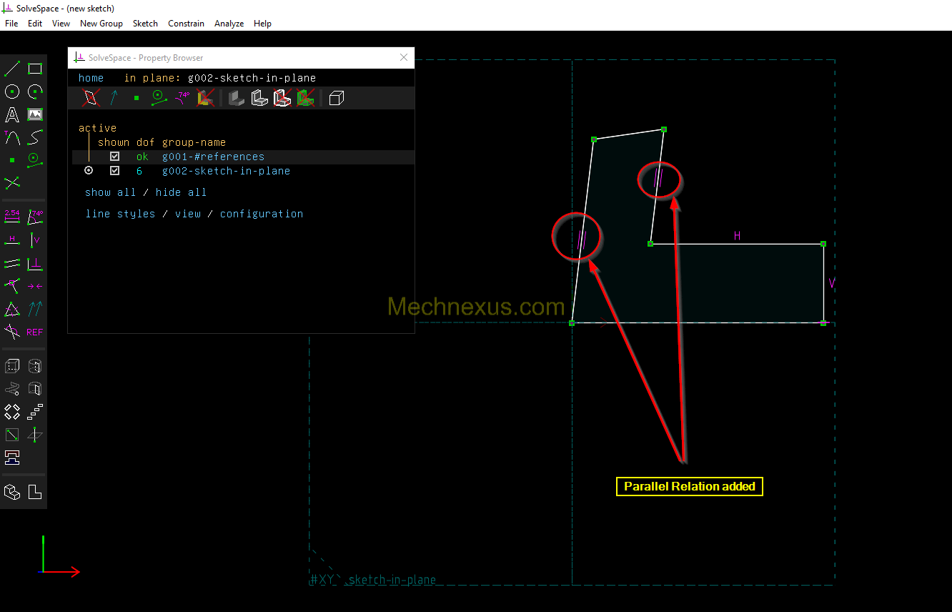Click the 'hide all' link
Viewport: 952px width, 612px height.
pyautogui.click(x=181, y=192)
